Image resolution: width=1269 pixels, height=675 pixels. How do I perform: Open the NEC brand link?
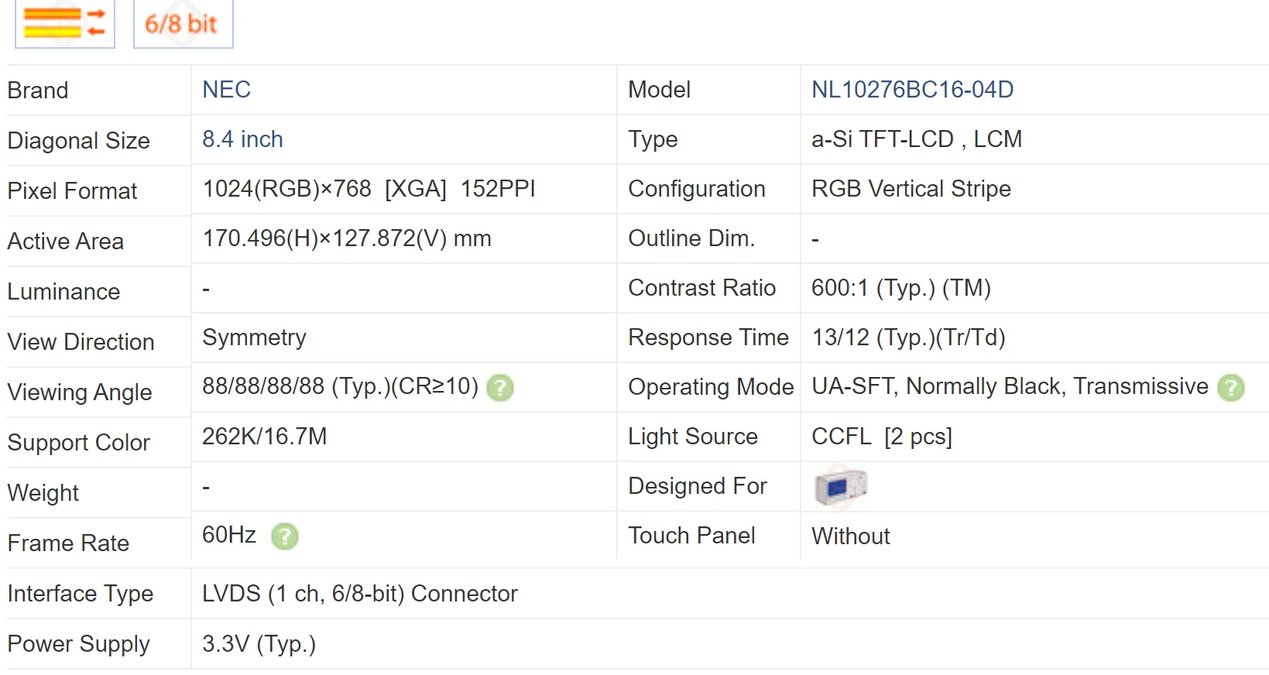tap(226, 90)
